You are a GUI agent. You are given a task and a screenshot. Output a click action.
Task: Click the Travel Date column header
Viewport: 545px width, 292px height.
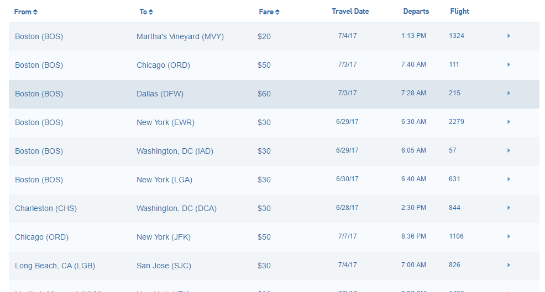[x=350, y=11]
